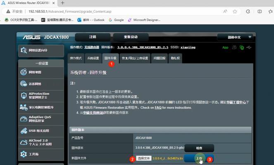The image size is (274, 165).
Task: Open the AiCloud 2.0 cloud icon
Action: click(x=24, y=142)
